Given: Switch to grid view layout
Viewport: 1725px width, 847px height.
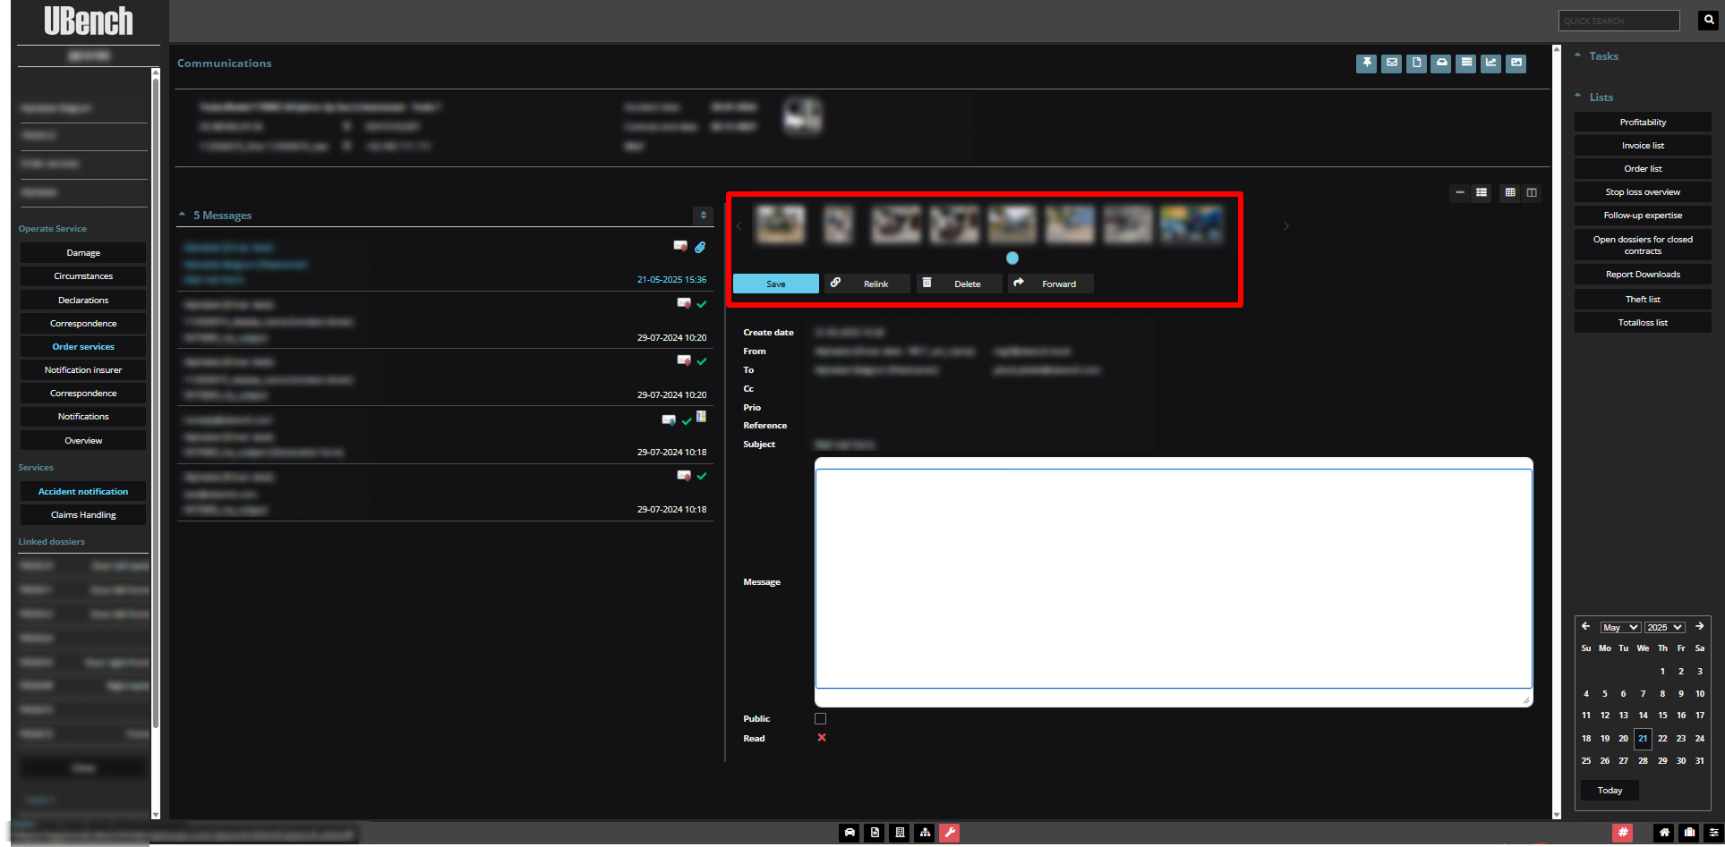Looking at the screenshot, I should tap(1510, 192).
